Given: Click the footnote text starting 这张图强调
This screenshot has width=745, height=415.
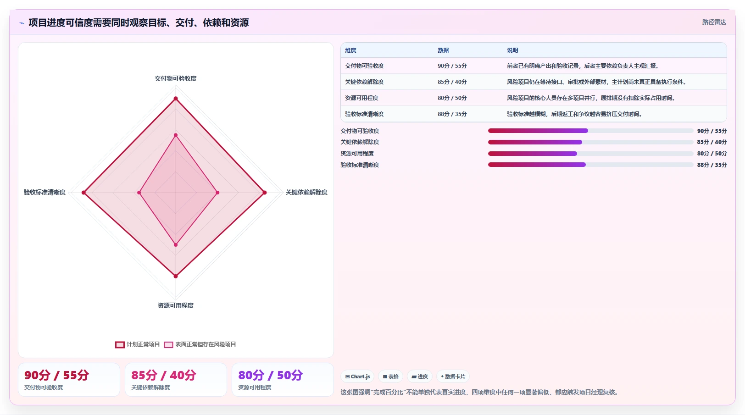Looking at the screenshot, I should 480,393.
